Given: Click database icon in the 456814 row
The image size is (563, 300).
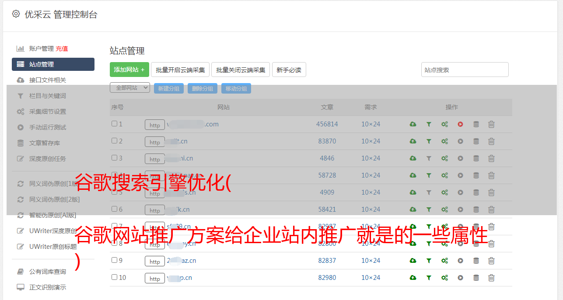Looking at the screenshot, I should (476, 124).
